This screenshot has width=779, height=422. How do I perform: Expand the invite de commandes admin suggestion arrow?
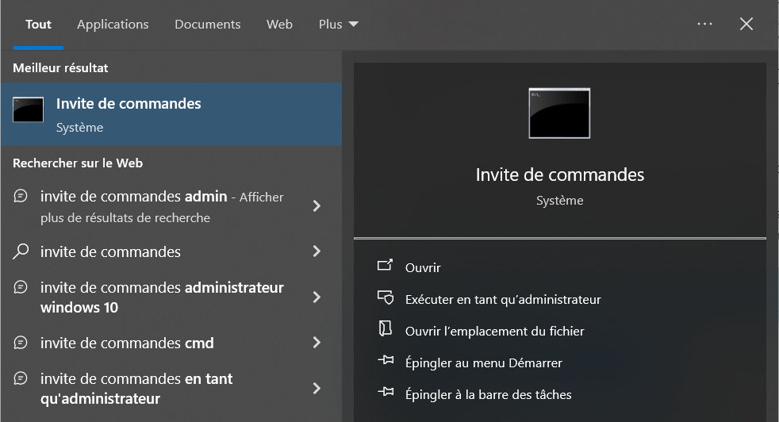317,206
